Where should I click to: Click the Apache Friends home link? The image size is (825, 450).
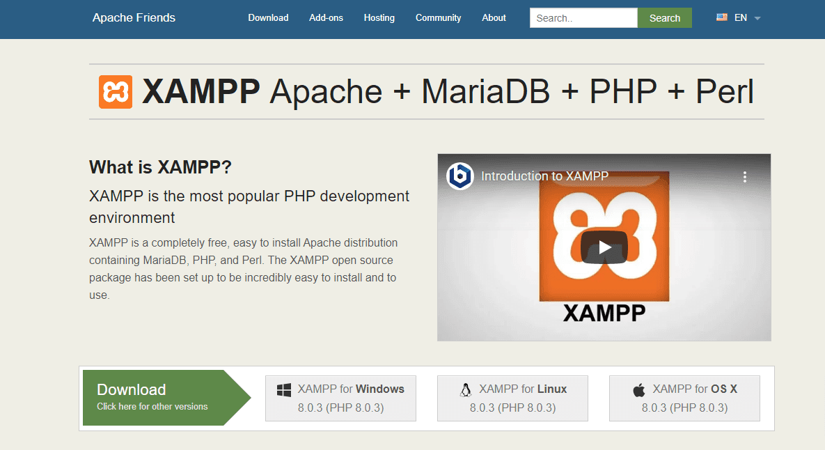click(134, 17)
